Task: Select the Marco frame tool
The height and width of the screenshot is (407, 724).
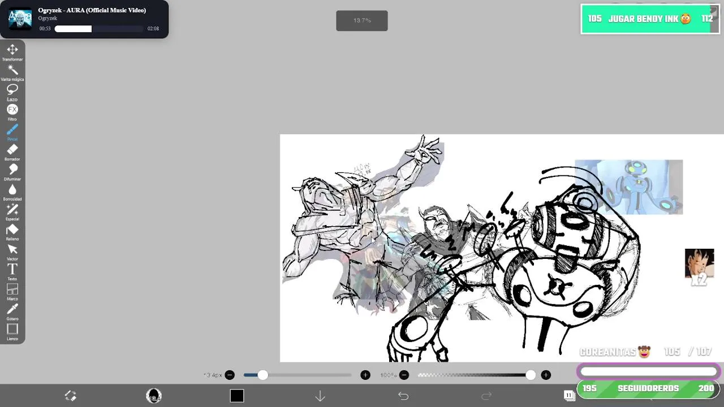Action: [12, 292]
